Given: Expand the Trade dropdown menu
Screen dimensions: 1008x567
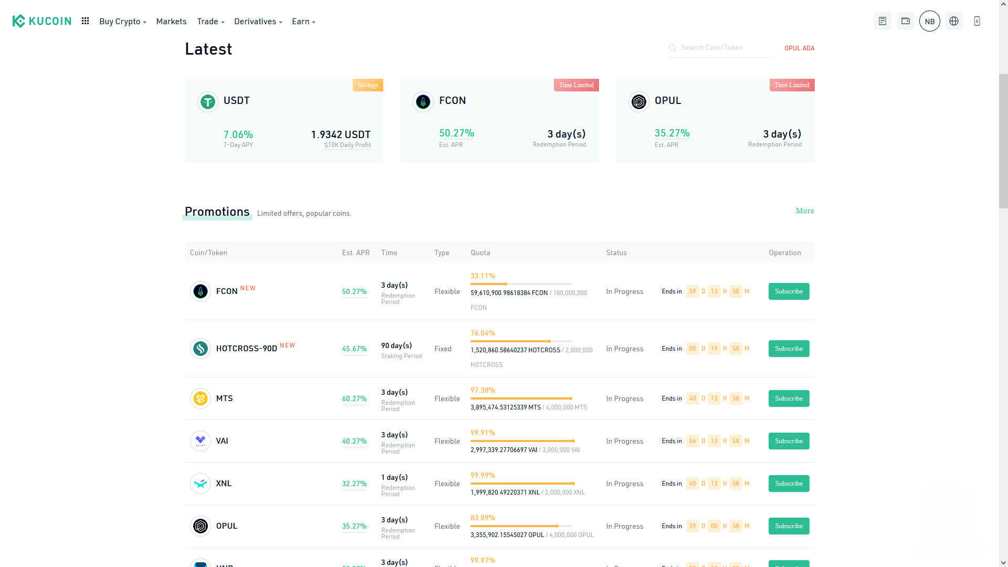Looking at the screenshot, I should pyautogui.click(x=211, y=22).
